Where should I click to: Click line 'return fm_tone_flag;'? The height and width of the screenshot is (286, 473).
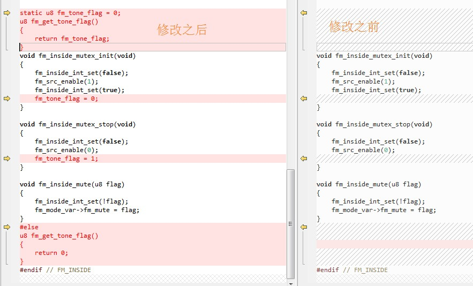tap(72, 39)
